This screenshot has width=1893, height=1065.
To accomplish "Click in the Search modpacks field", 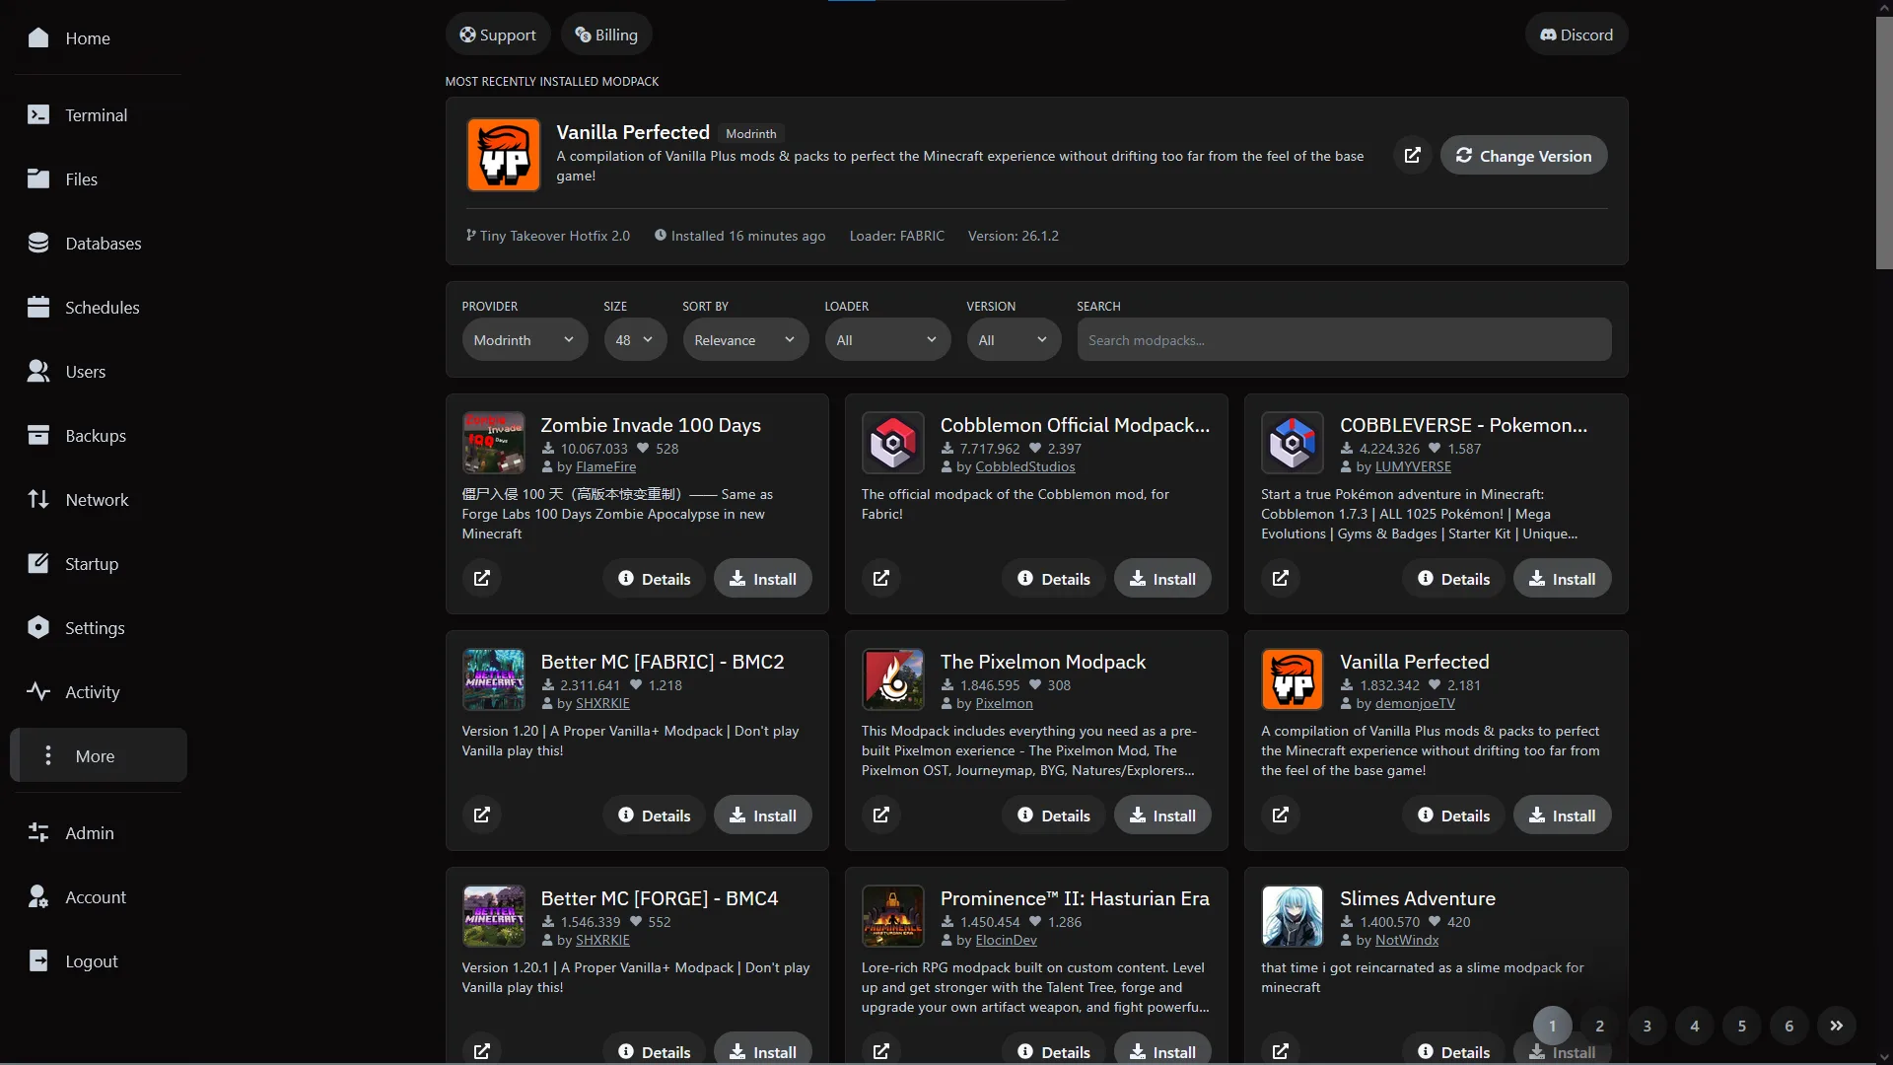I will [x=1344, y=339].
